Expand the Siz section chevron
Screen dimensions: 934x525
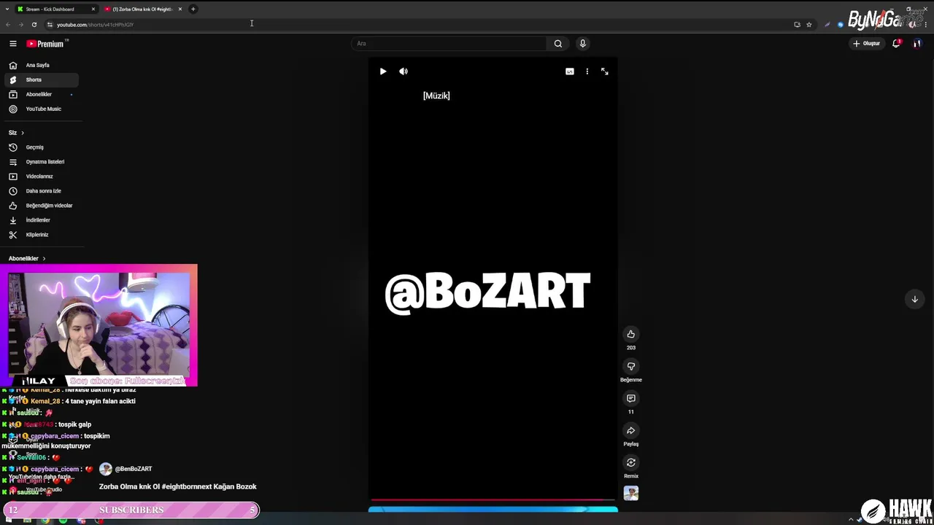pos(23,133)
